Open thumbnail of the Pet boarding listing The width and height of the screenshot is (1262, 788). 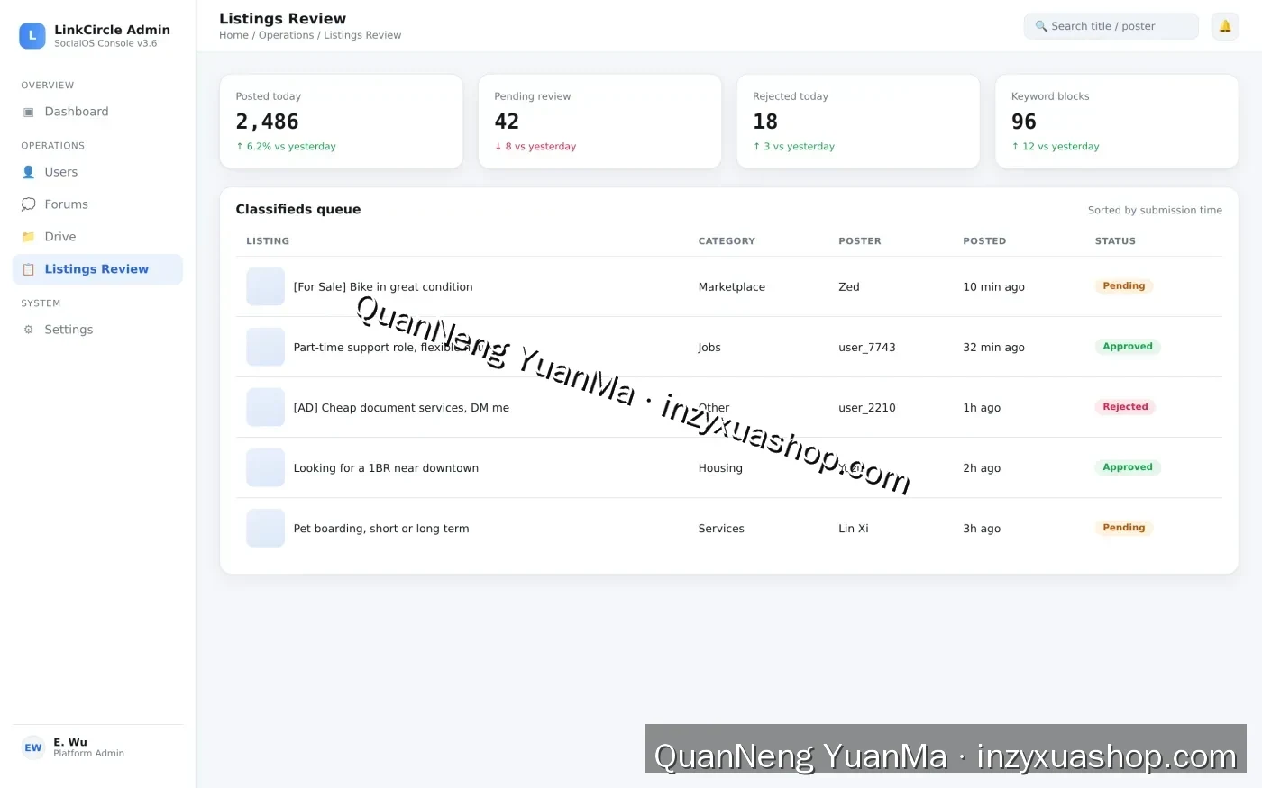(265, 528)
